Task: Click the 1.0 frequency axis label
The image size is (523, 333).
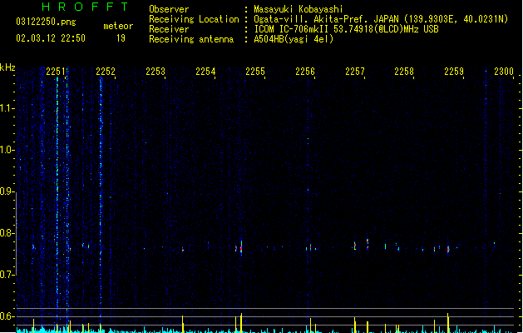Action: point(7,150)
